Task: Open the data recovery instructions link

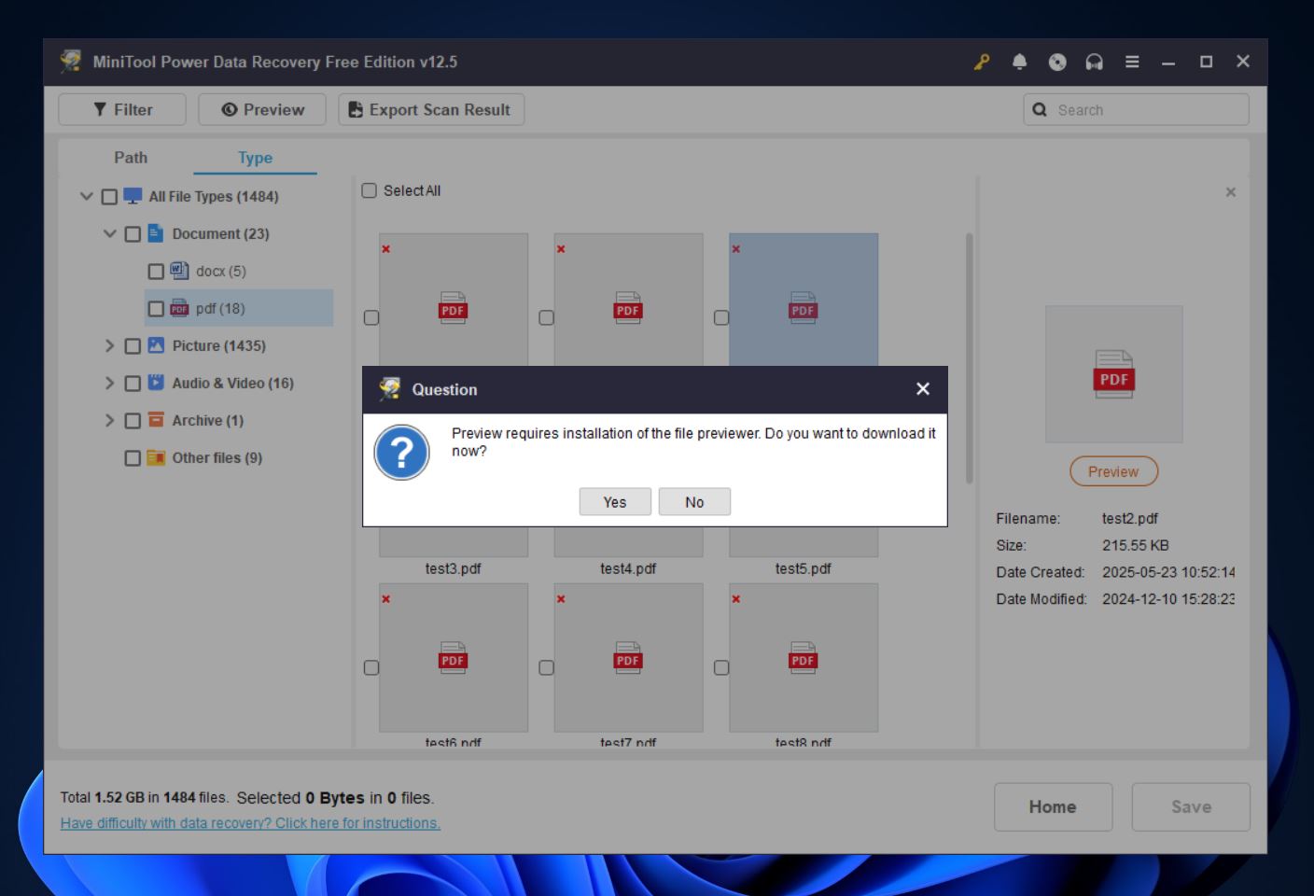Action: pyautogui.click(x=250, y=822)
